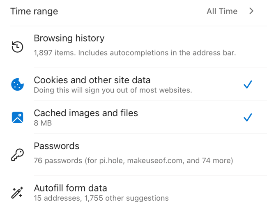
Task: Click the Cookies icon
Action: coord(17,85)
